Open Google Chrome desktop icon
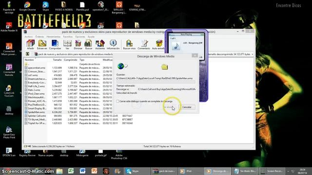The image size is (312, 175). click(x=27, y=6)
